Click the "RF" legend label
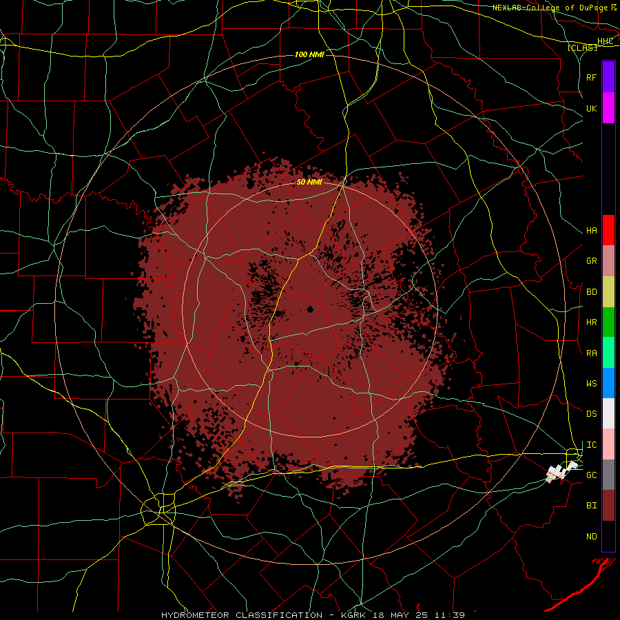The height and width of the screenshot is (620, 620). click(592, 77)
